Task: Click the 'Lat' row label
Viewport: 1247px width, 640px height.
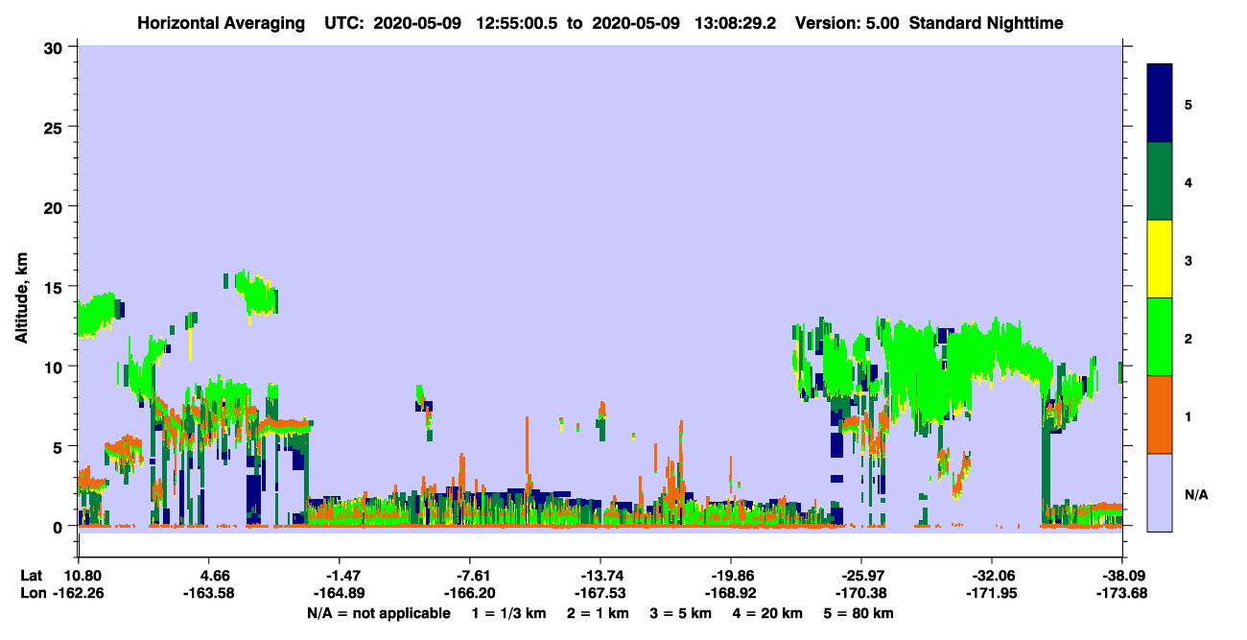Action: [x=32, y=576]
